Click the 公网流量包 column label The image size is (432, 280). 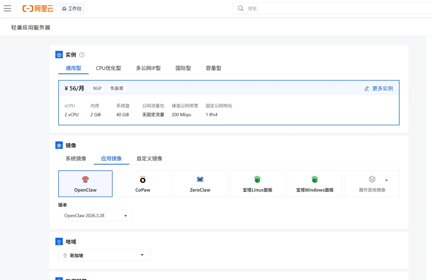pyautogui.click(x=153, y=106)
